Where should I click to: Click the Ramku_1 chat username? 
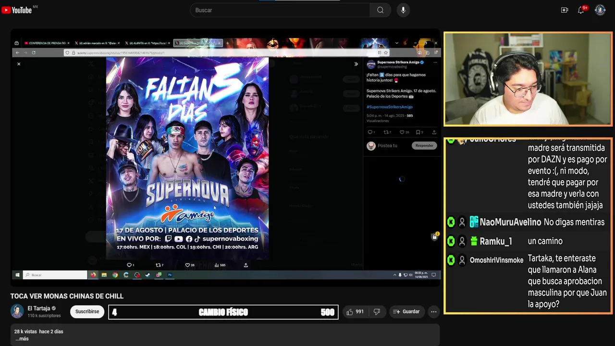[x=496, y=241]
